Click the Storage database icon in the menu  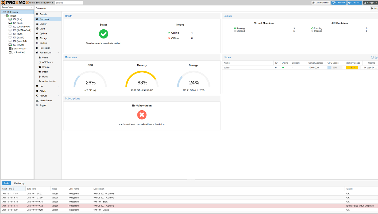coord(37,38)
